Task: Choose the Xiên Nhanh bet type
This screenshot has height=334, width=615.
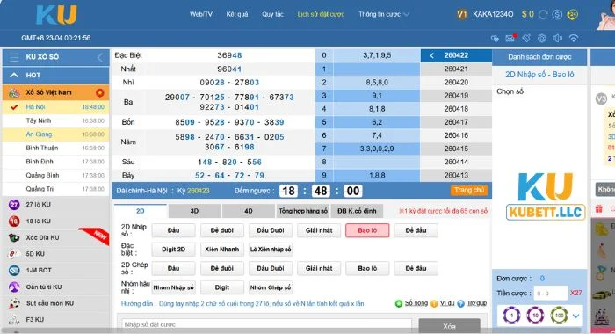Action: 222,250
